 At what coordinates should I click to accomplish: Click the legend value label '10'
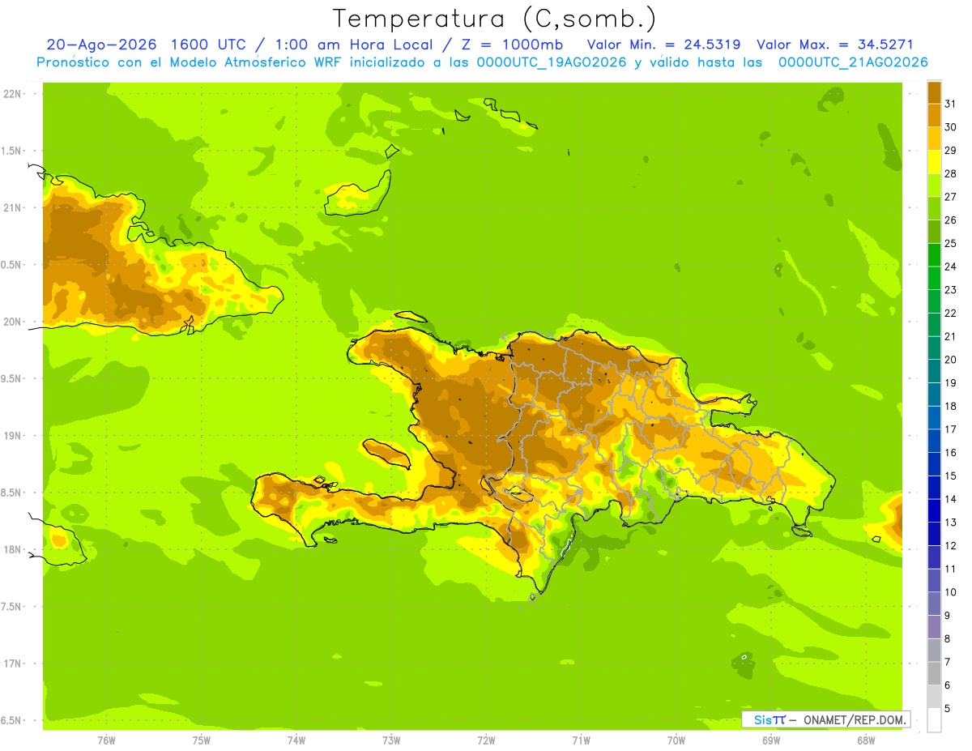[951, 592]
